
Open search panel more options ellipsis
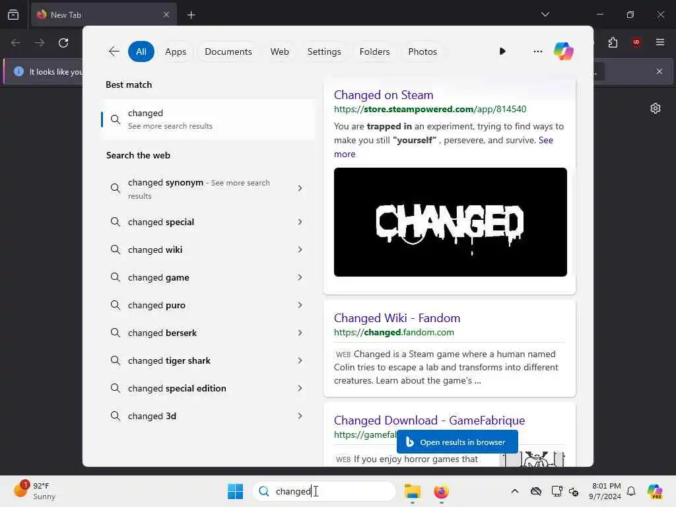[x=537, y=51]
